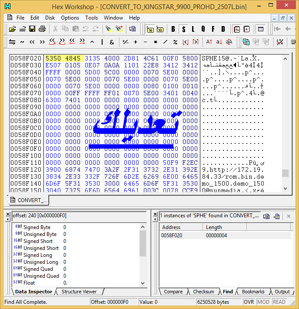This screenshot has width=299, height=309.
Task: Click the Paste clipboard icon
Action: click(x=76, y=29)
